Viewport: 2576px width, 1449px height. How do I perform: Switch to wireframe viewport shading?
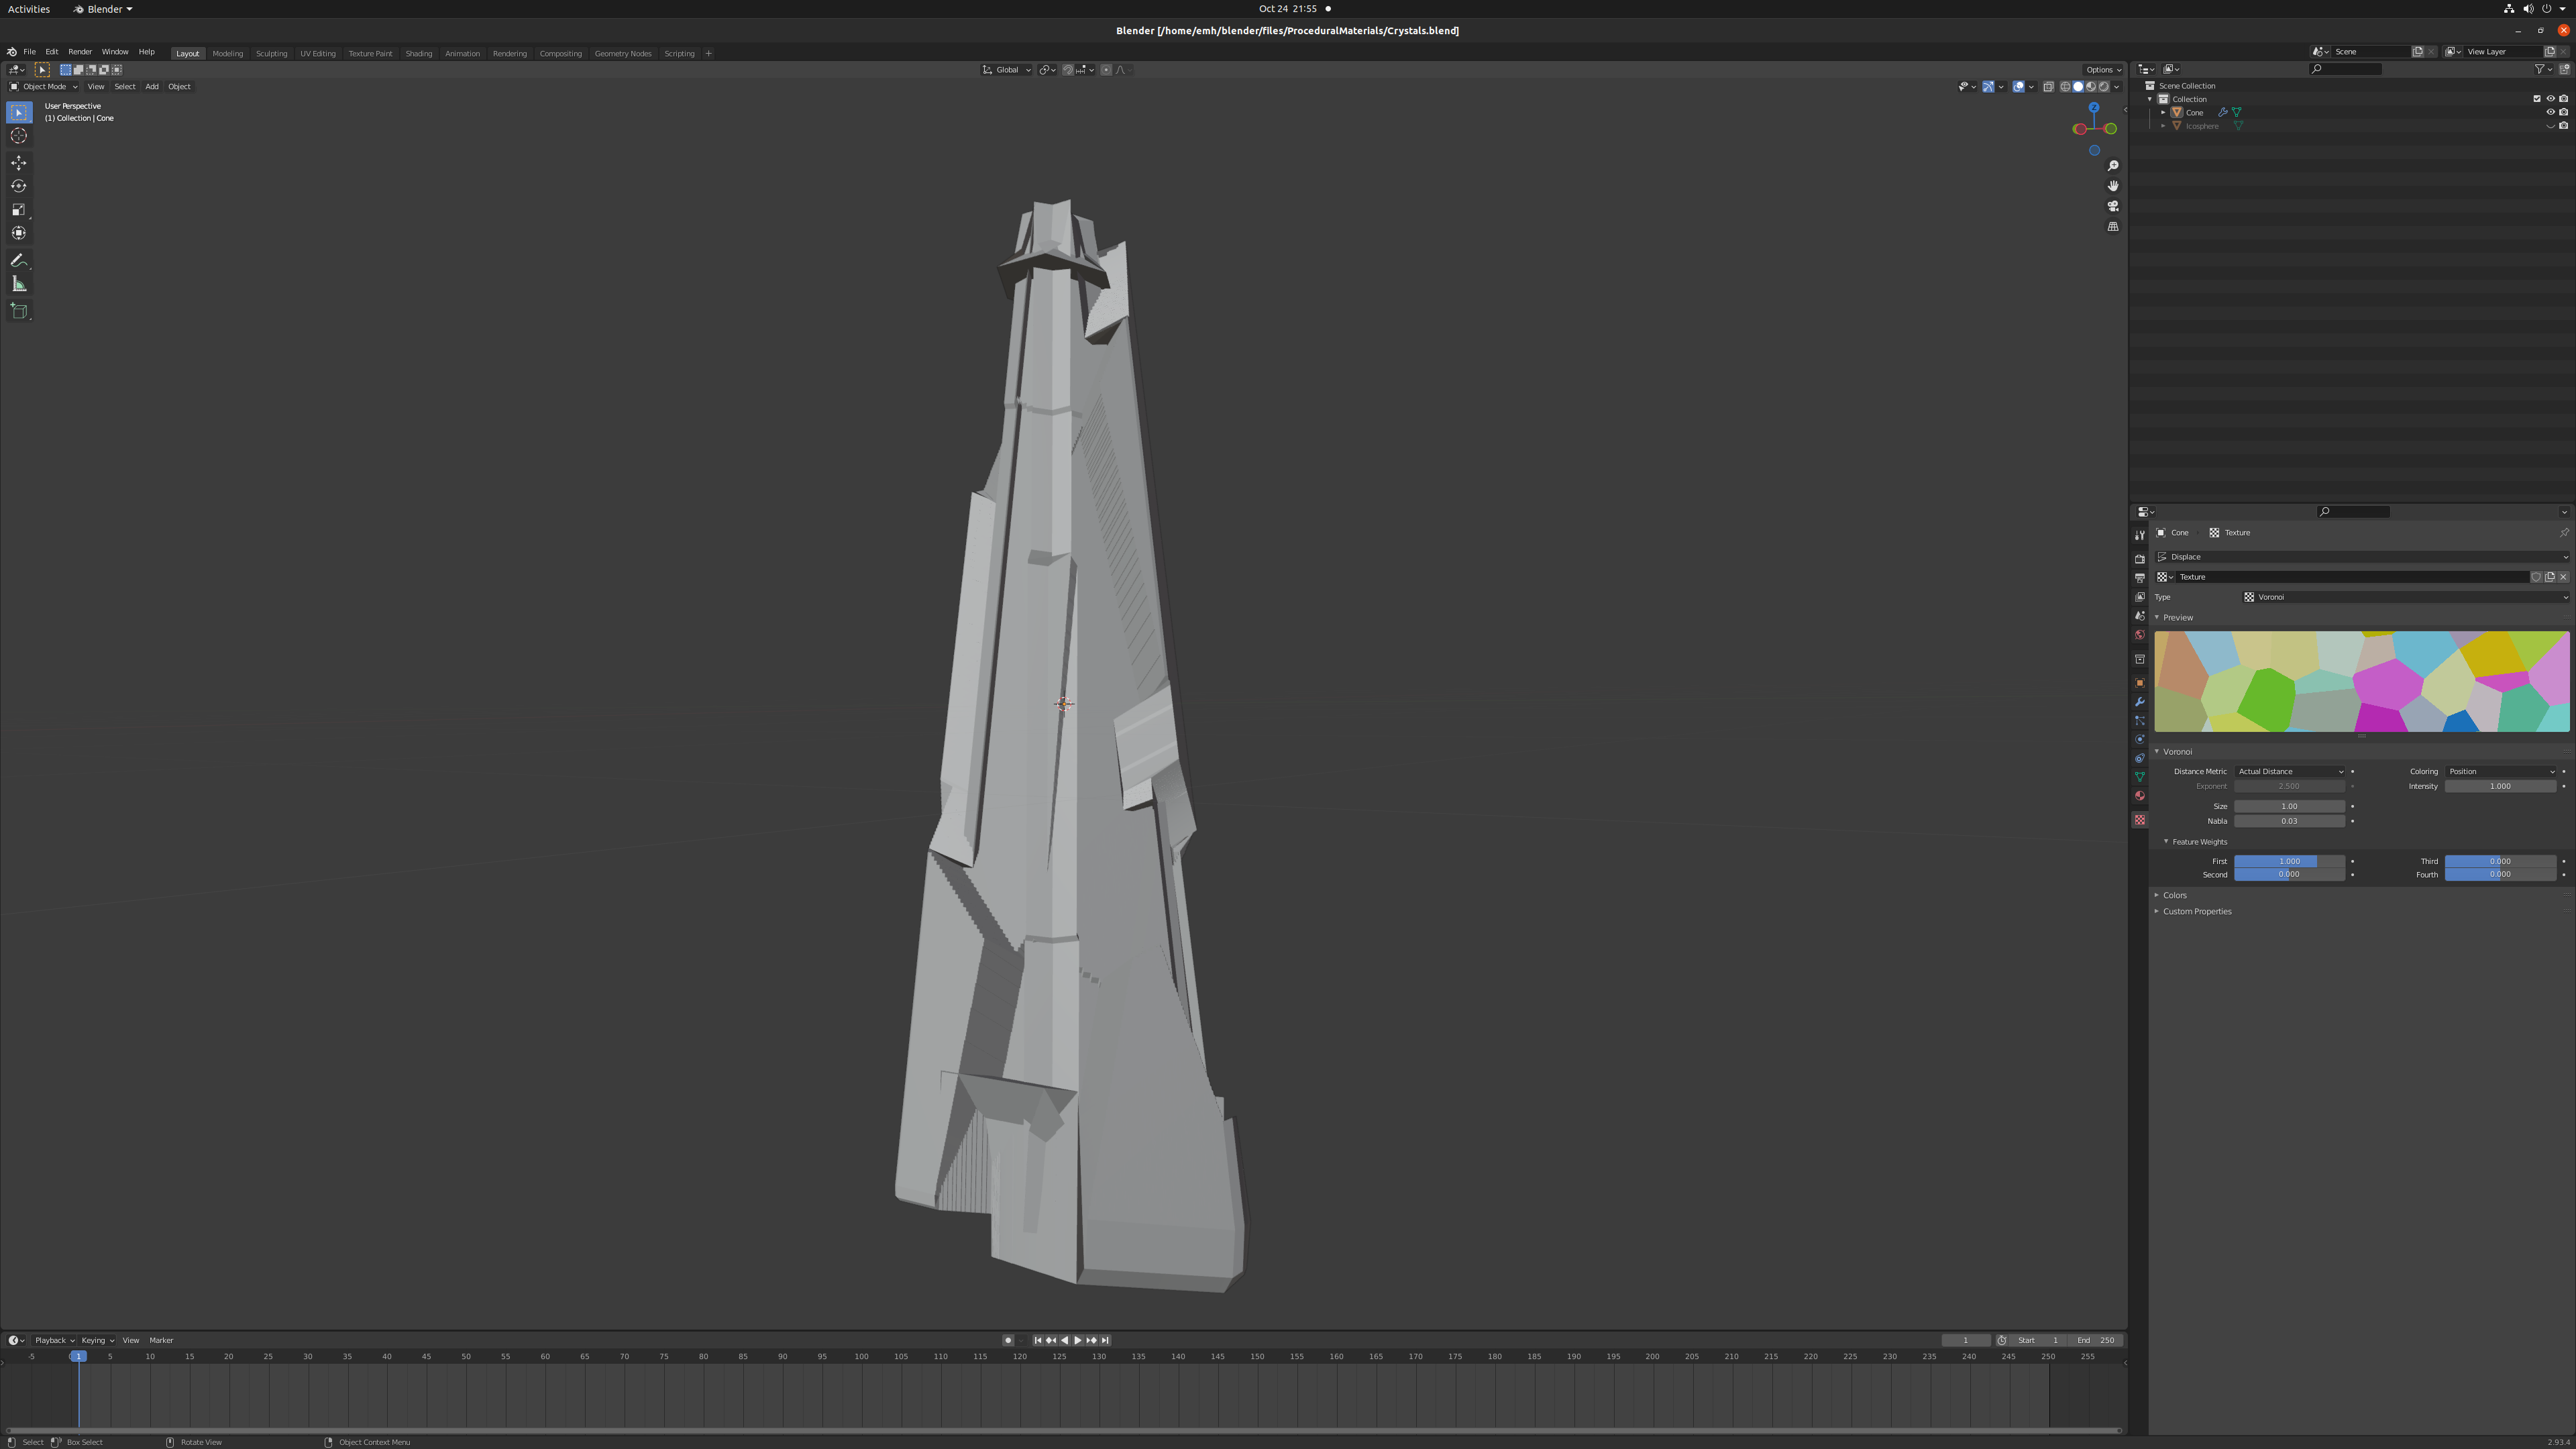2065,87
